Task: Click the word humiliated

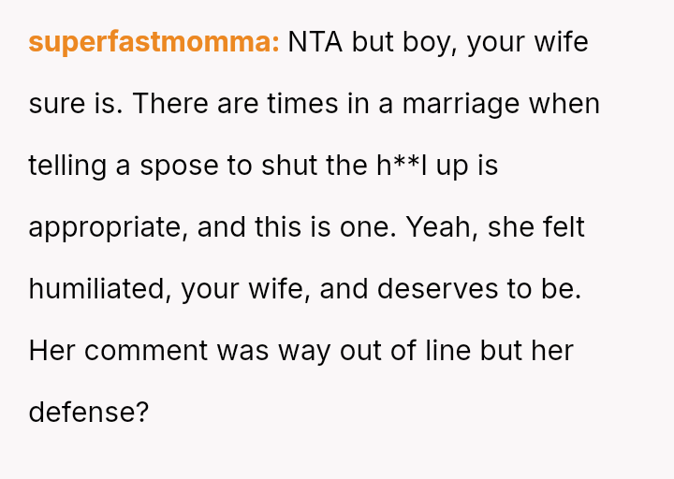Action: pos(97,289)
